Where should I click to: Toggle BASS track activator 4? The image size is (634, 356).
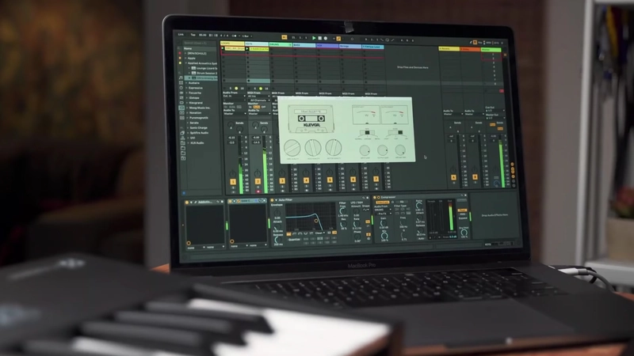click(x=306, y=180)
